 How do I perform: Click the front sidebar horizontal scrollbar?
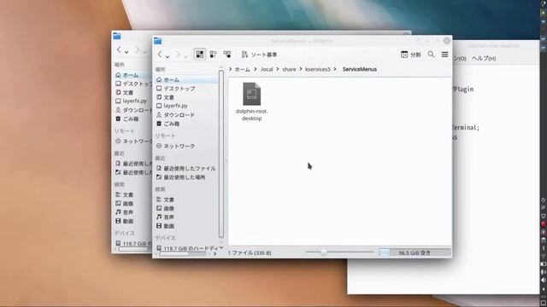point(174,254)
